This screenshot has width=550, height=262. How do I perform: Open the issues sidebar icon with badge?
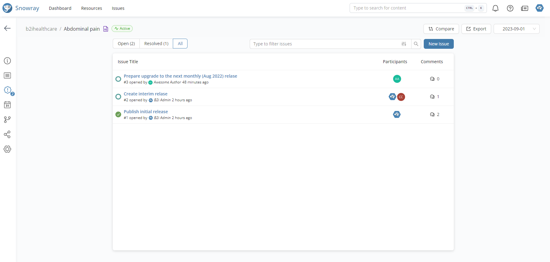tap(8, 90)
